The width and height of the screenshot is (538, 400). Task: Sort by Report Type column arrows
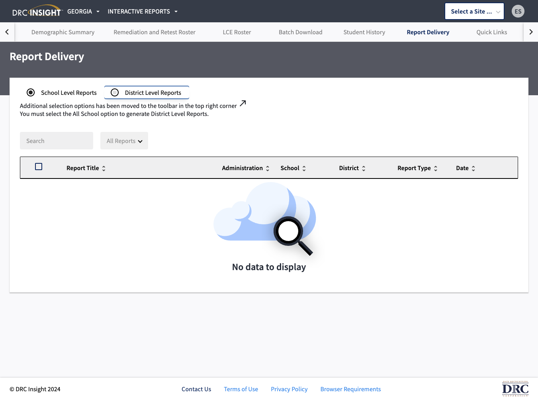[x=436, y=168]
